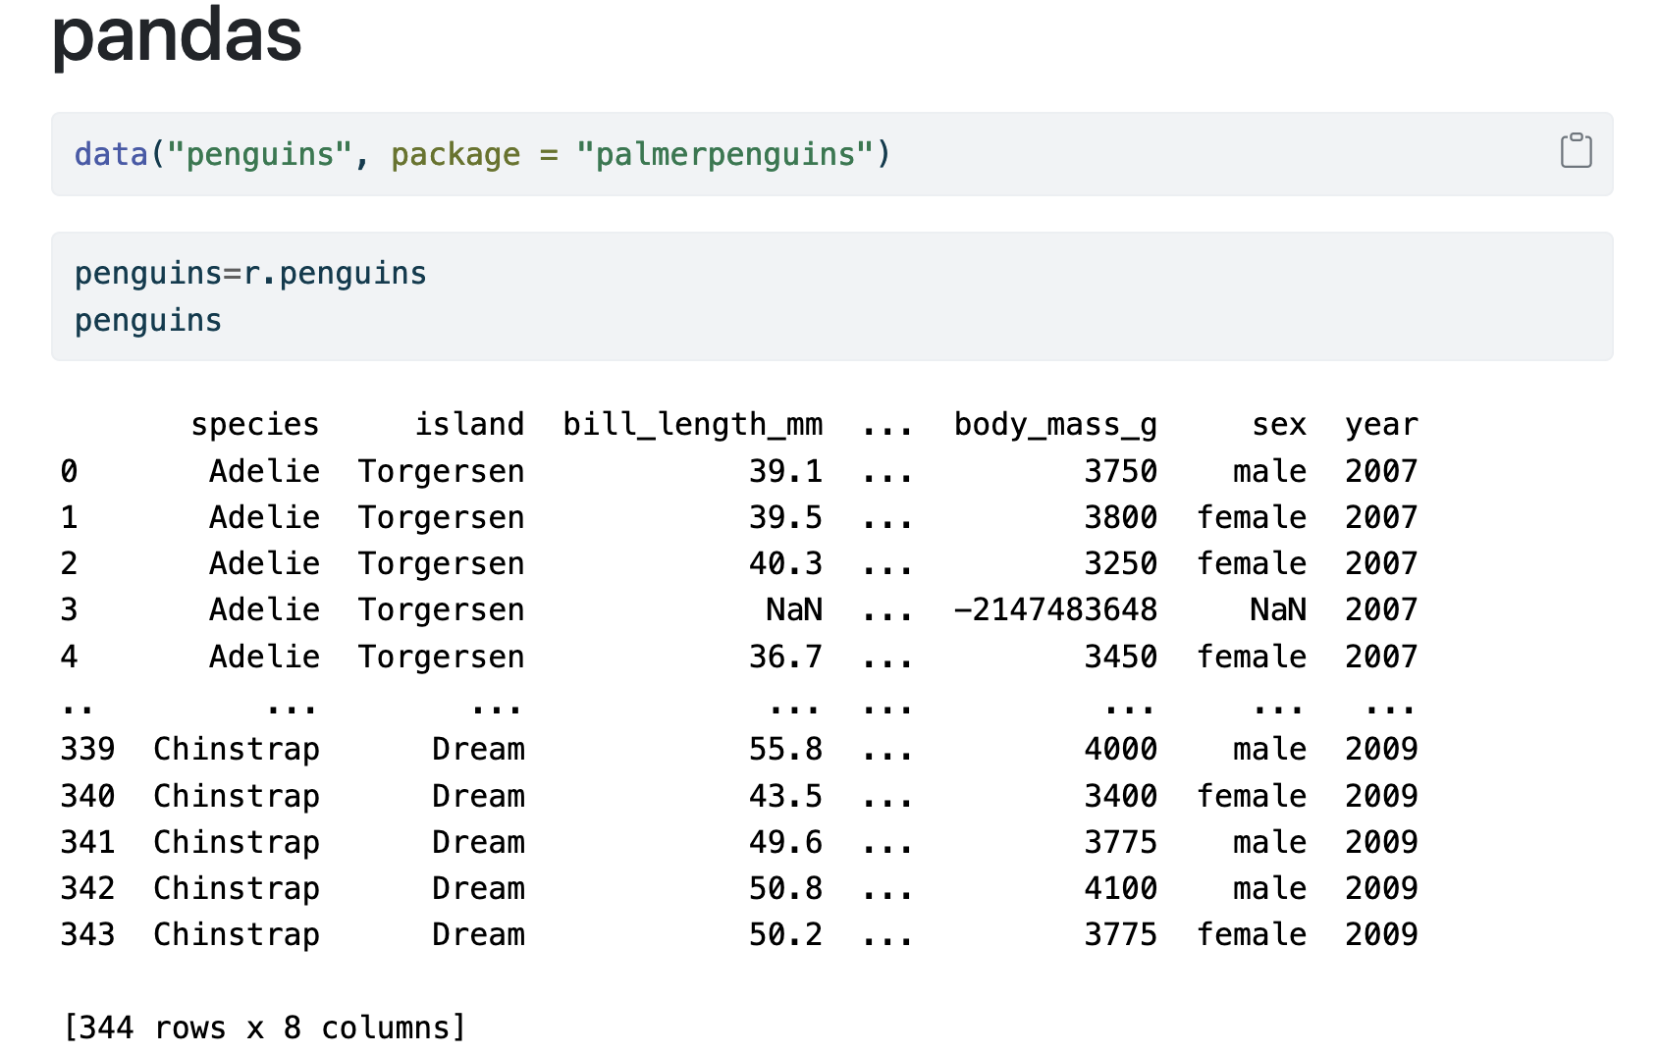Click the "pandas" section heading

(177, 35)
